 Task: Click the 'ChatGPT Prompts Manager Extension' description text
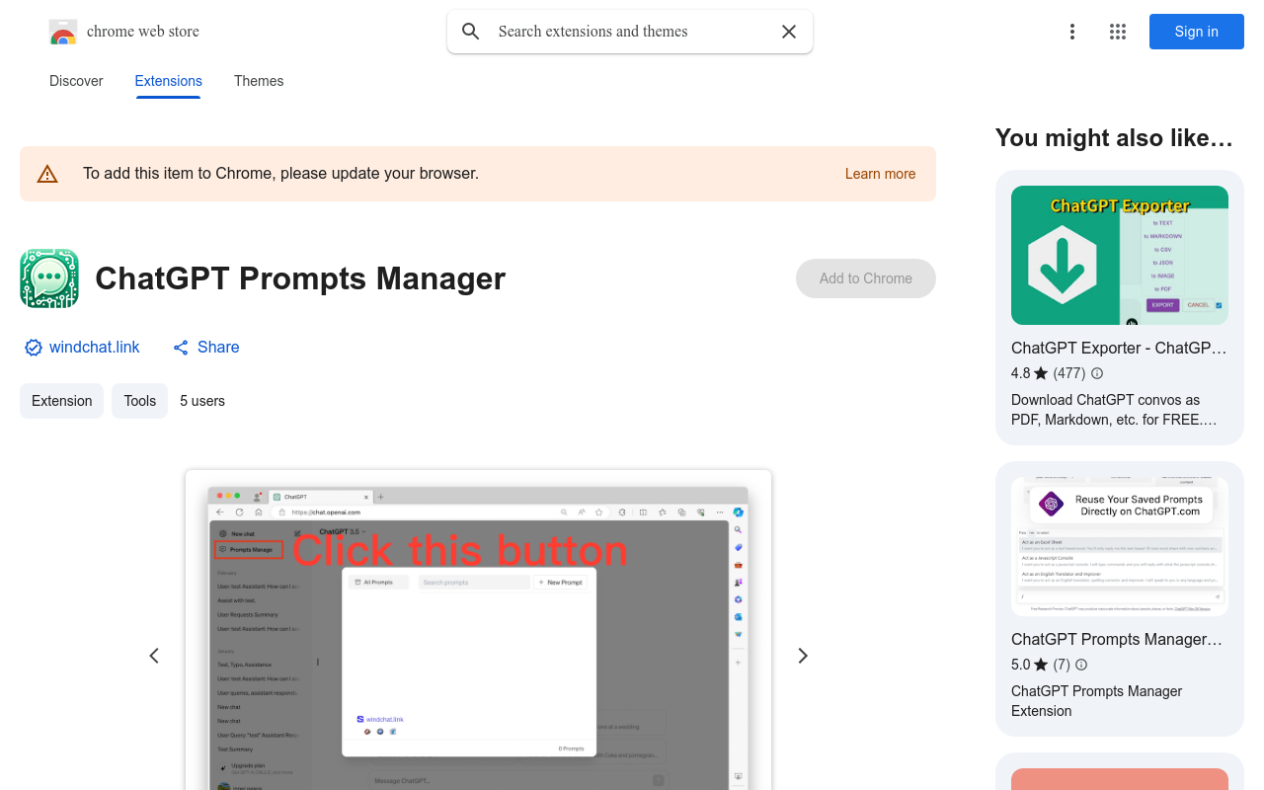(x=1097, y=701)
